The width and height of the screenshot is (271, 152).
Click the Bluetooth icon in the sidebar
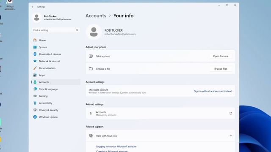point(35,54)
